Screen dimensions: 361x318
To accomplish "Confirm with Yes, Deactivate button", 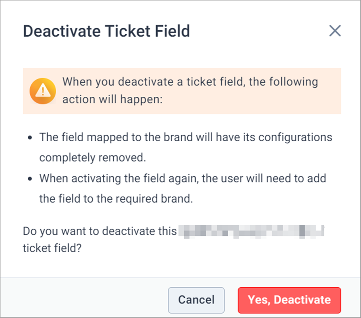I will [289, 300].
